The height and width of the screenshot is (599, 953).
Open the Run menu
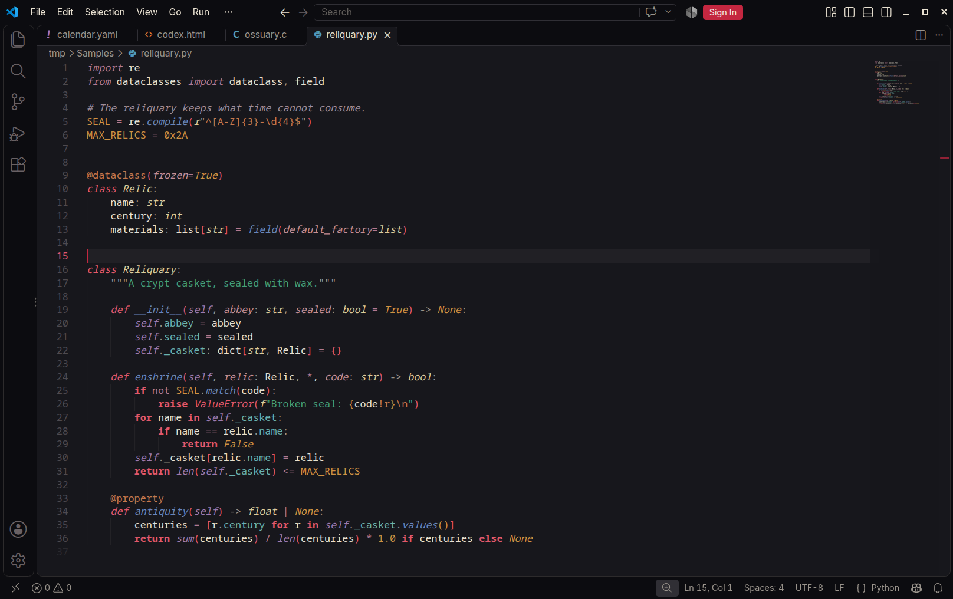[x=201, y=12]
